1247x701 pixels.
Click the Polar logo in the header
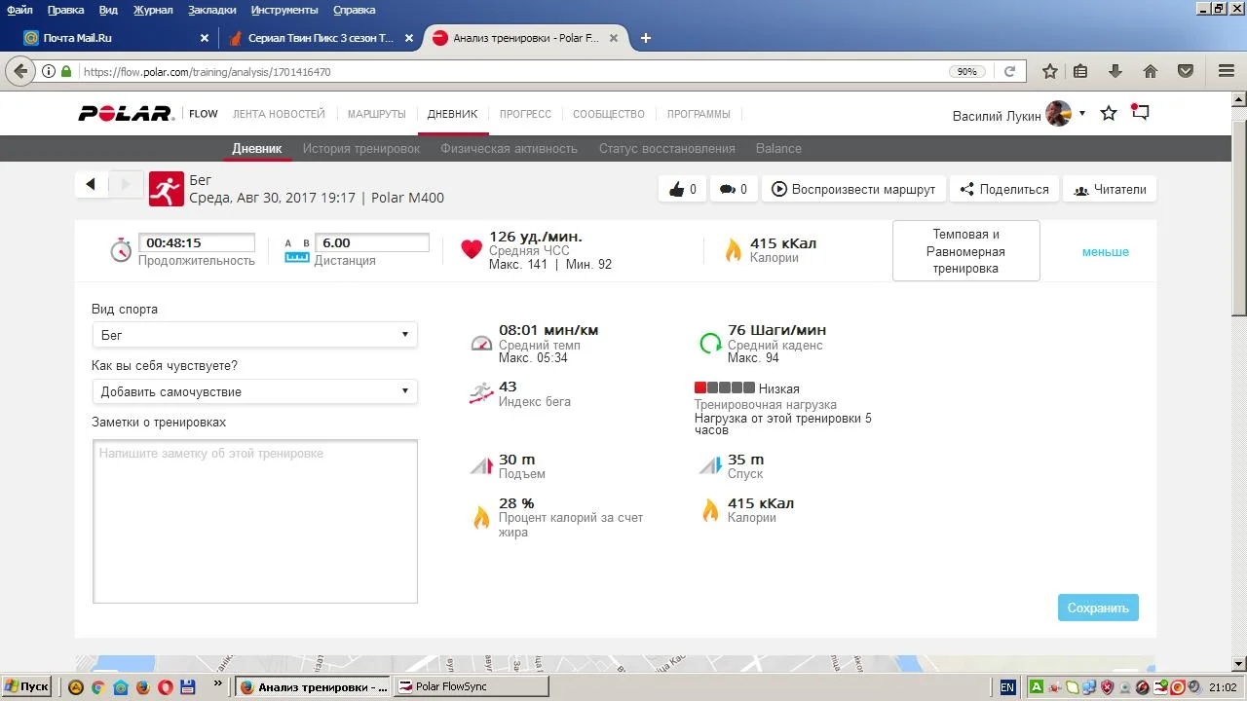(x=126, y=114)
